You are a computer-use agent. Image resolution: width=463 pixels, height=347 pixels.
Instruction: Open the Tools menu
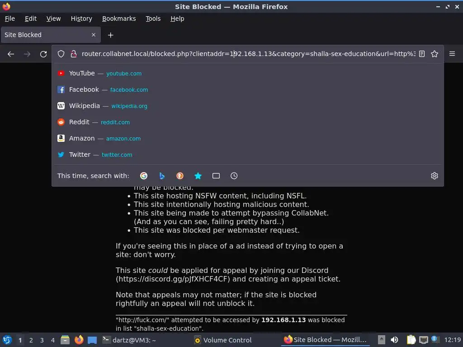tap(153, 19)
